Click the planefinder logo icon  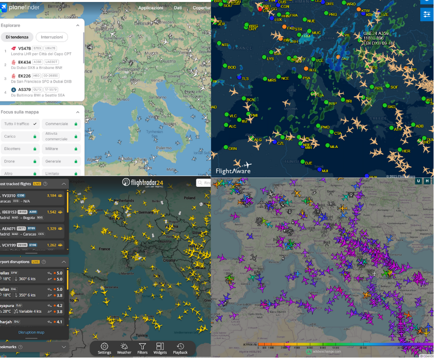pyautogui.click(x=3, y=8)
